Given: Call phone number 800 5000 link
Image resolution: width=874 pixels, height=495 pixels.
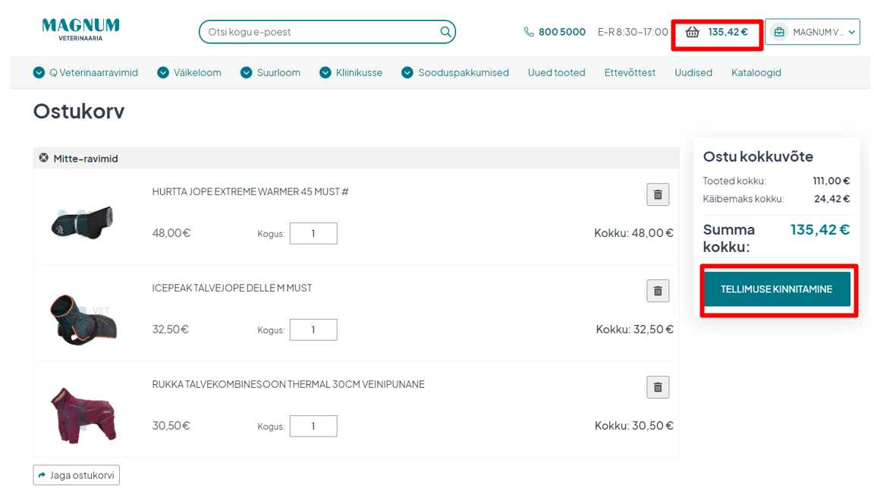Looking at the screenshot, I should 562,32.
